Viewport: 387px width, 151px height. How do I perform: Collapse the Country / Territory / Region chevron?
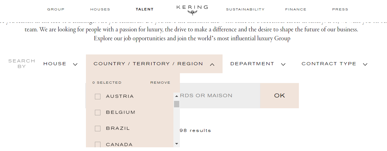pos(212,64)
